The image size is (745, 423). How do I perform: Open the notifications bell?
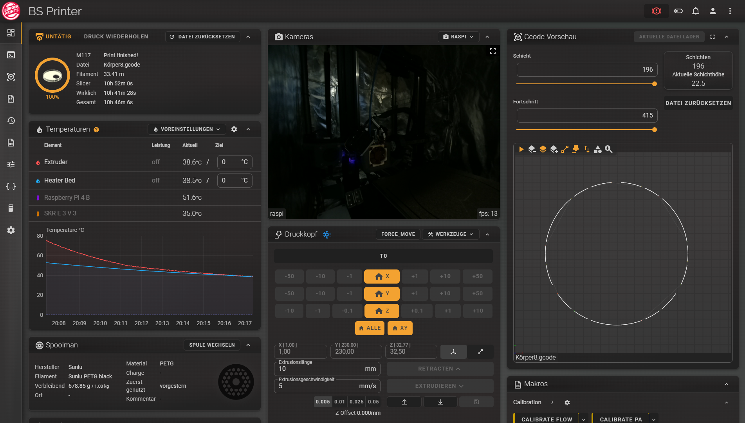click(x=695, y=11)
